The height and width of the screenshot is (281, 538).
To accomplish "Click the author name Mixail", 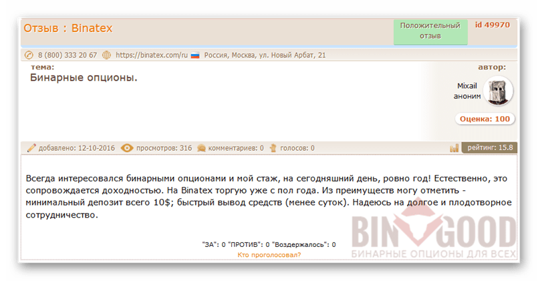I will (x=467, y=85).
